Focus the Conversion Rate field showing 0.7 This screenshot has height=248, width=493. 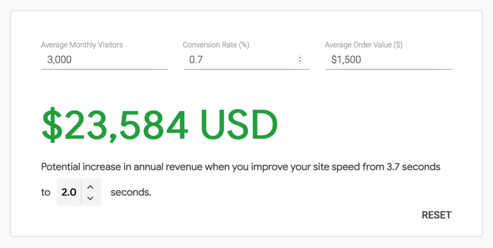point(246,60)
